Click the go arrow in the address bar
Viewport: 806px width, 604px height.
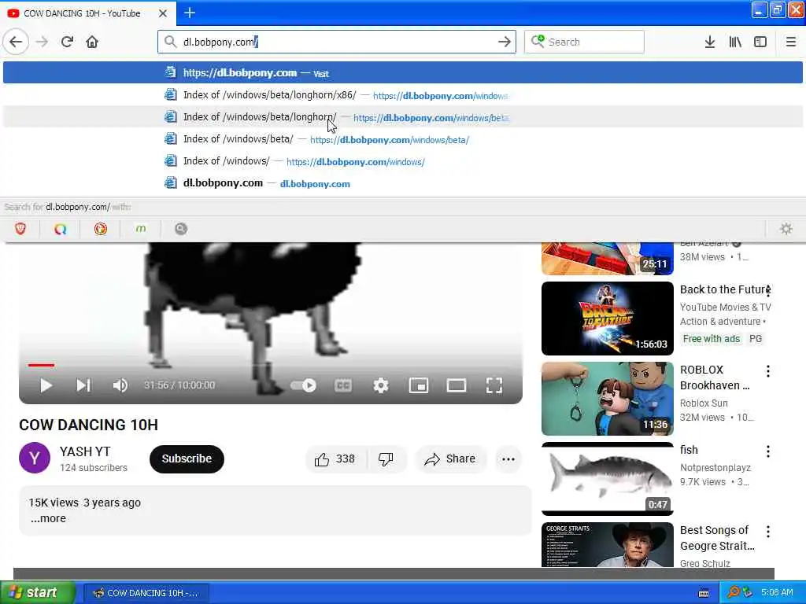[x=505, y=42]
